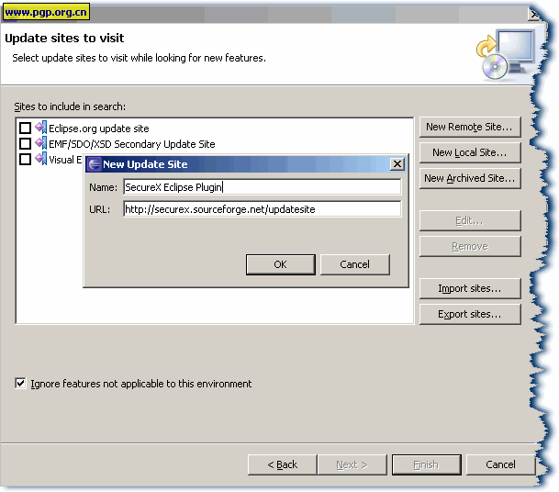
Task: Check the EMF/SDO/XSD Secondary Update Site checkbox
Action: click(26, 144)
